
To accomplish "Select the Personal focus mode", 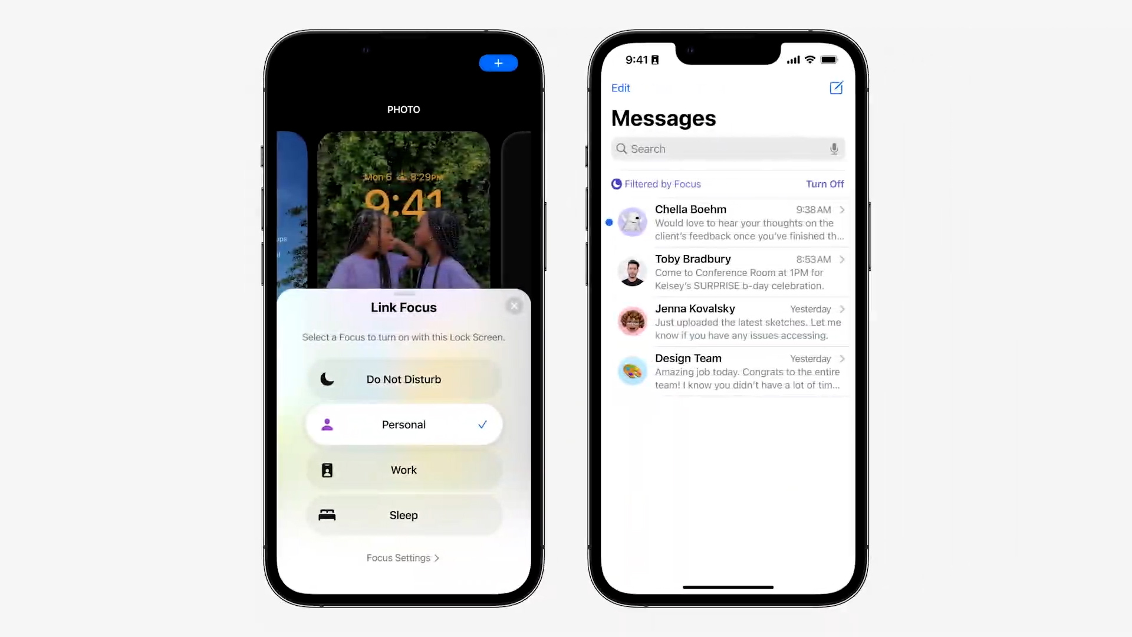I will [403, 425].
